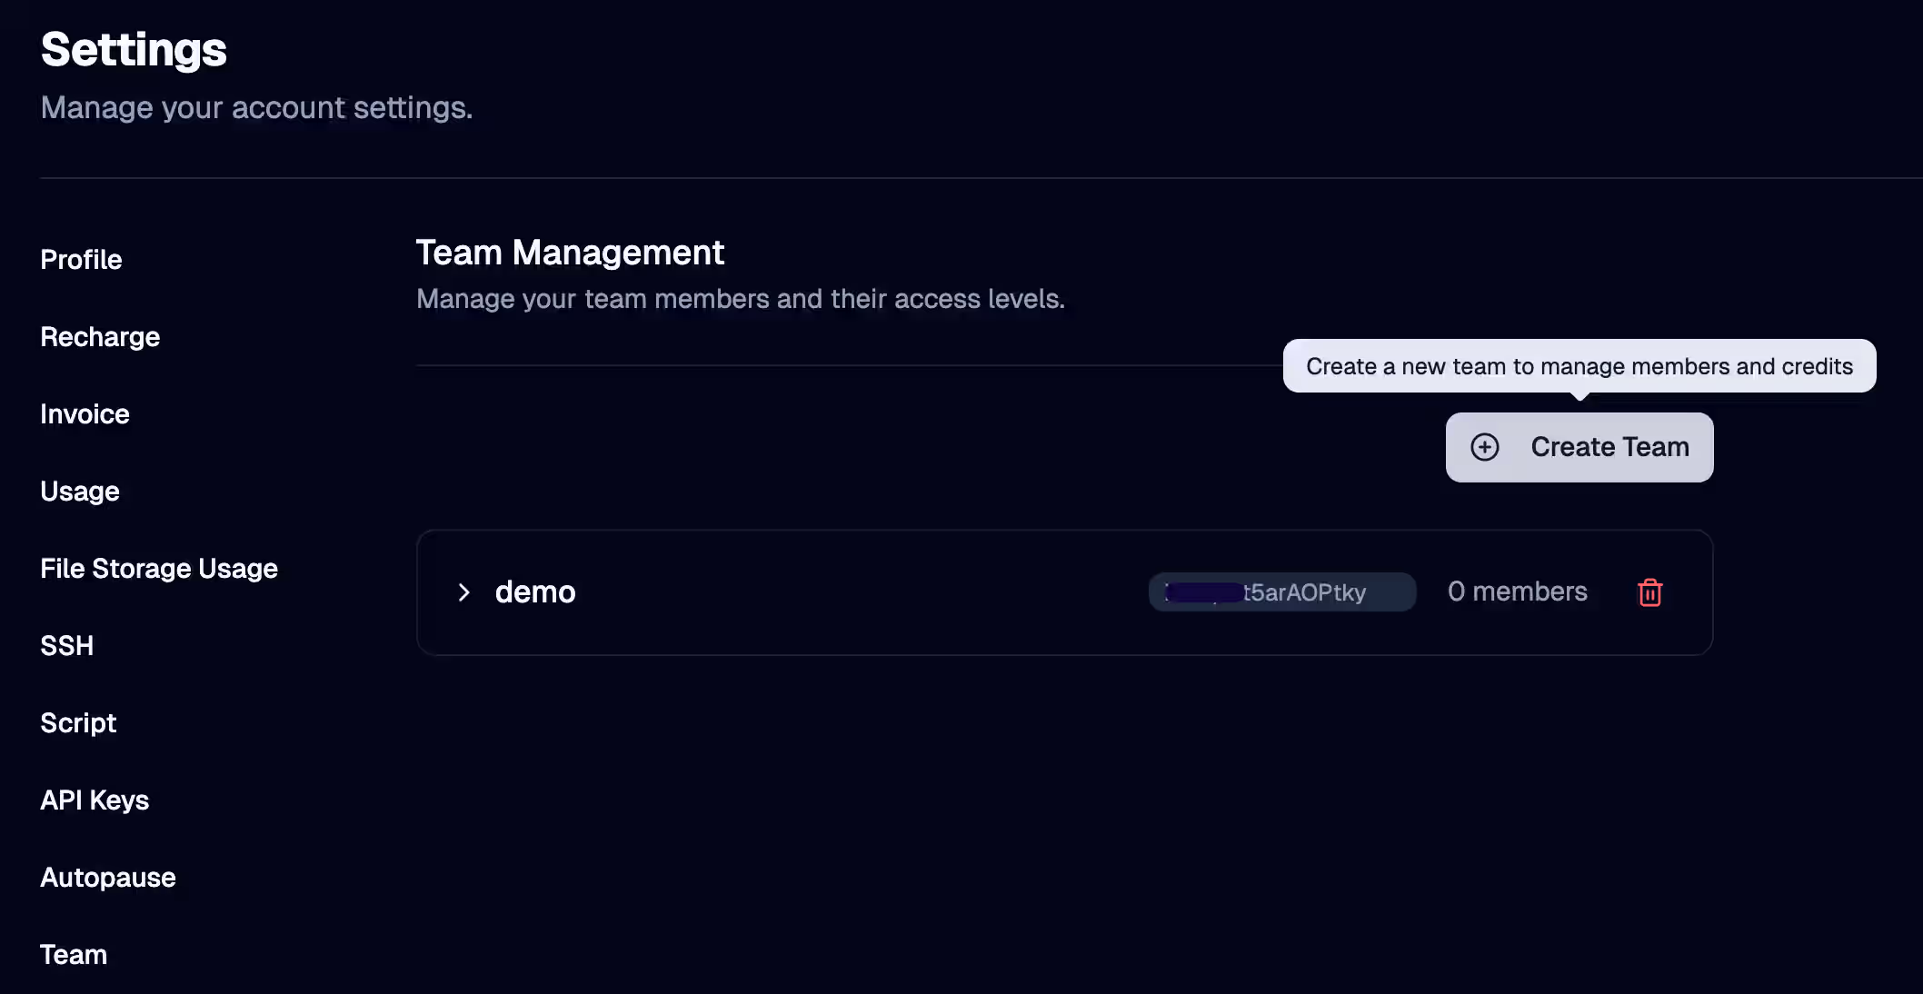This screenshot has height=994, width=1923.
Task: Click the plus icon in Create Team
Action: pyautogui.click(x=1485, y=447)
